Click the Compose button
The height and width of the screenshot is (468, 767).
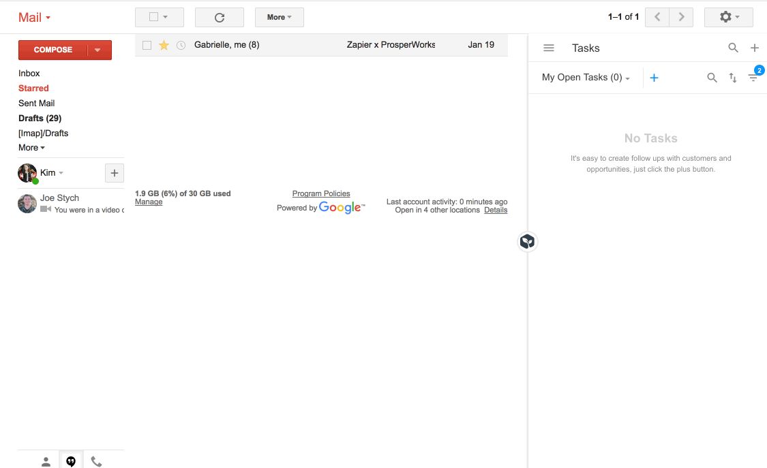[x=53, y=50]
